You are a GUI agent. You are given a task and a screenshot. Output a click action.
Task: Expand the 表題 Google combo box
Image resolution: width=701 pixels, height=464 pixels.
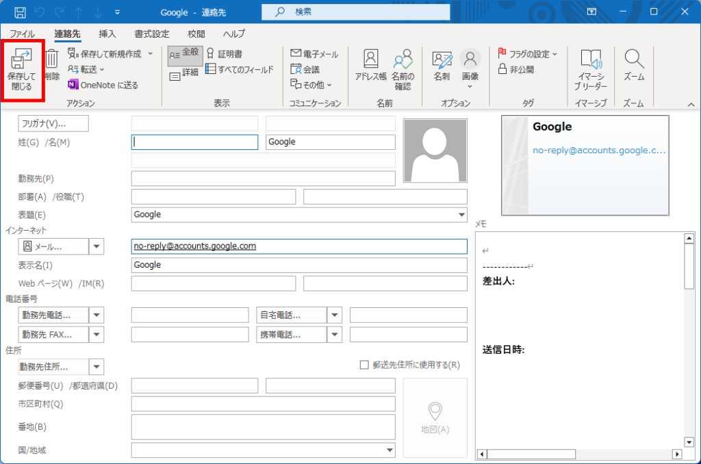(x=461, y=215)
